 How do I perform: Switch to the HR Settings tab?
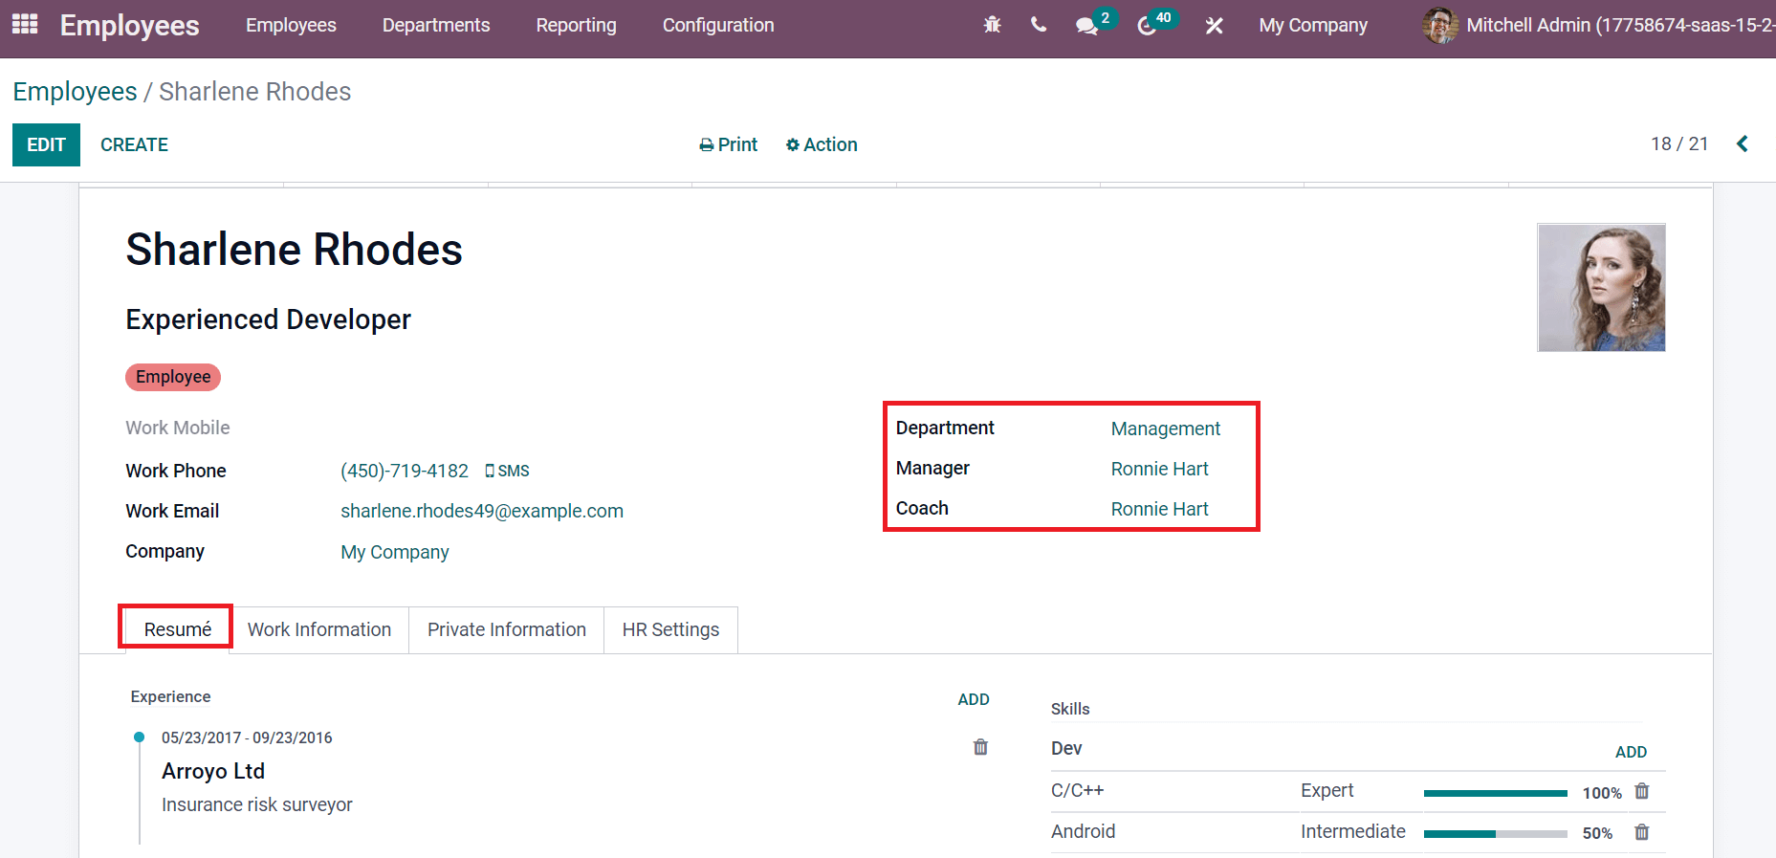670,629
